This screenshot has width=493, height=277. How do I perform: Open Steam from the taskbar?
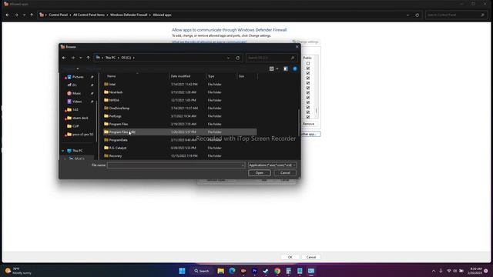point(266,271)
